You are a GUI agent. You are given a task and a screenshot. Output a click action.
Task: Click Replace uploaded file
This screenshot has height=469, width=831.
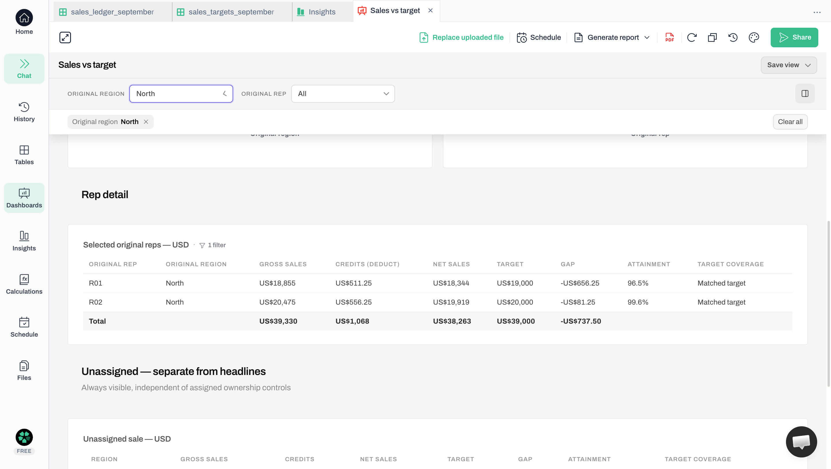461,37
